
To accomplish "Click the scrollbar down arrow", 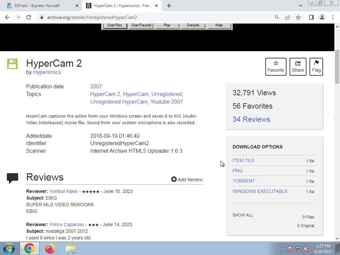I will click(x=337, y=239).
